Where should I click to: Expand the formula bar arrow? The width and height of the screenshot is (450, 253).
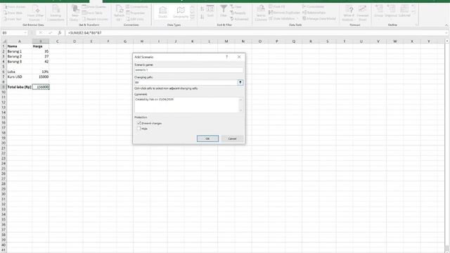[447, 33]
